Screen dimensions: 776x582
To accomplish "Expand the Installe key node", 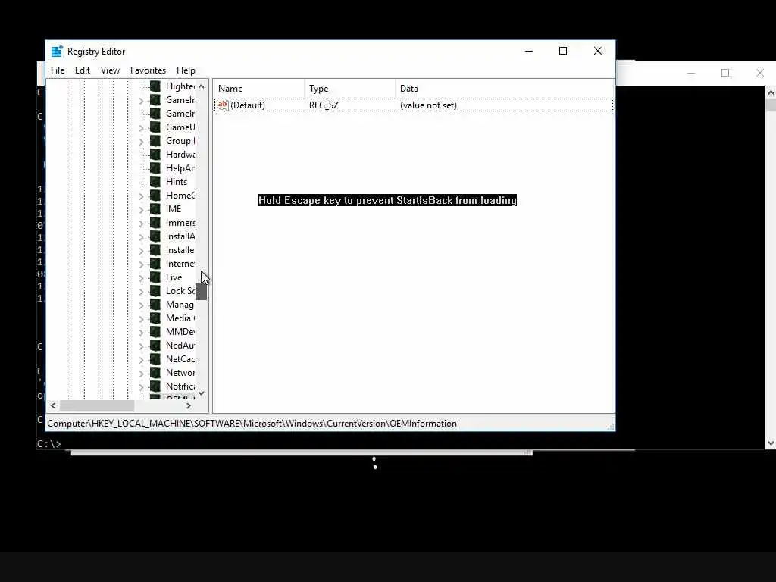I will coord(141,251).
